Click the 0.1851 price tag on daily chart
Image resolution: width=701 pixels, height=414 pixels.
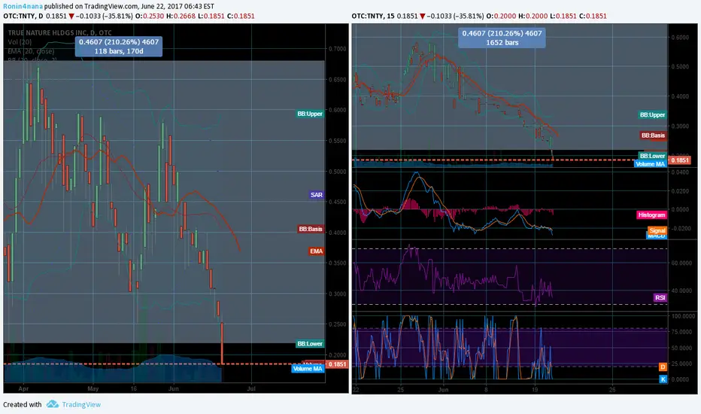337,364
